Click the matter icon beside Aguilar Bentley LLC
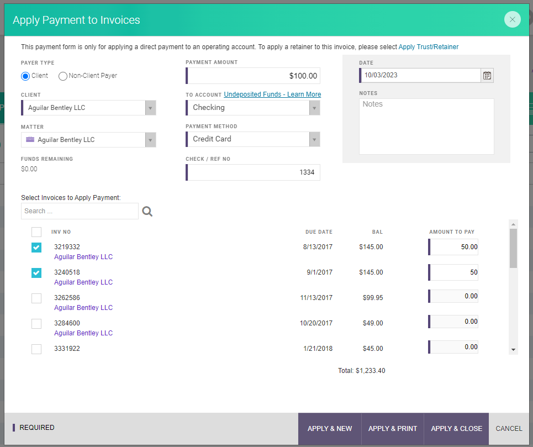The width and height of the screenshot is (533, 447). click(30, 139)
